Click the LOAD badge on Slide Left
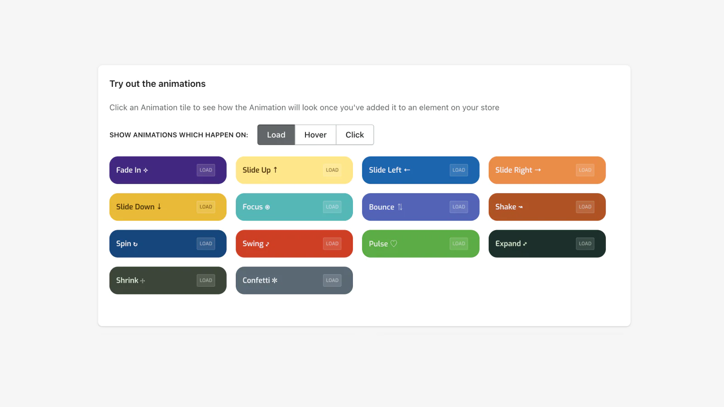 459,170
